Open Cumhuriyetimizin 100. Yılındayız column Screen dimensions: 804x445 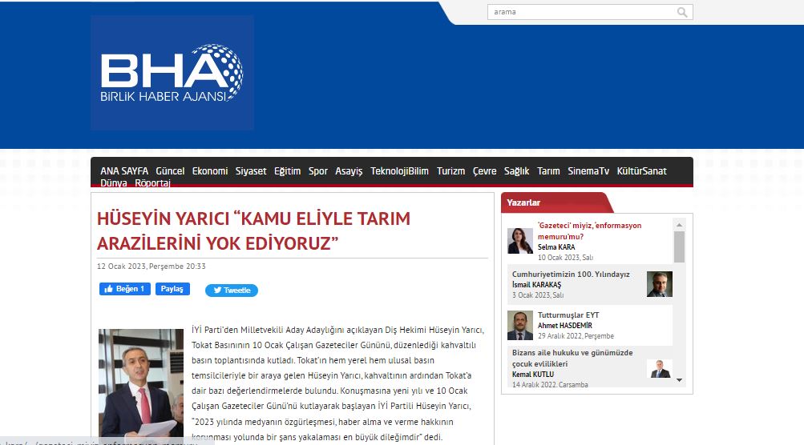click(571, 274)
